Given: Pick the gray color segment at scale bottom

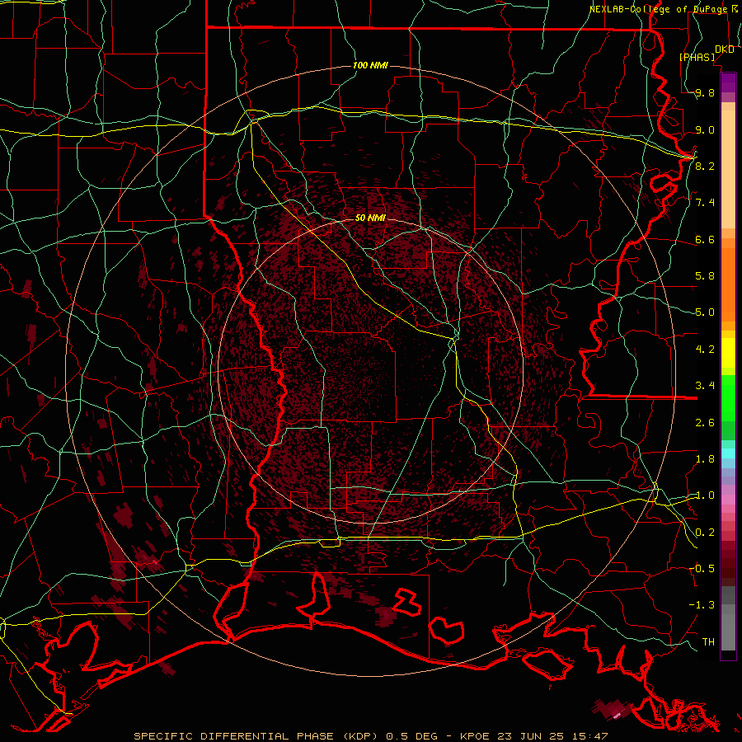Looking at the screenshot, I should coord(728,632).
